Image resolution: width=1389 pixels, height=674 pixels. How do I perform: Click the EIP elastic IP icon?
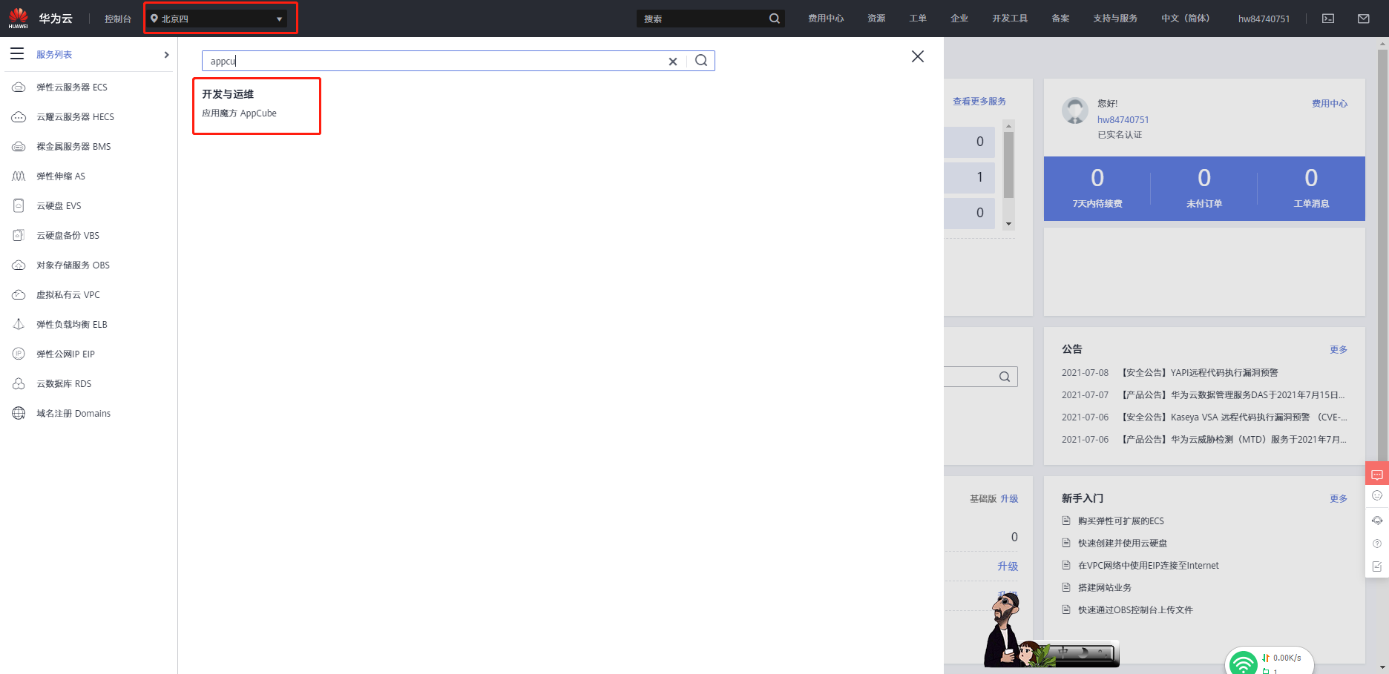click(x=19, y=354)
